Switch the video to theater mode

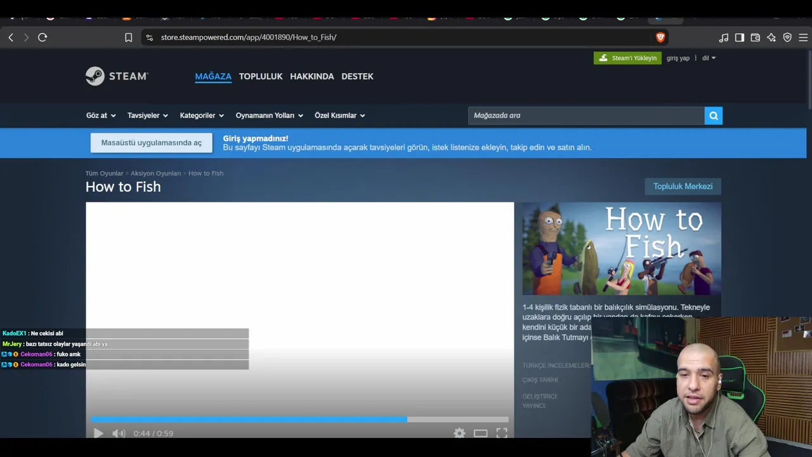pos(480,433)
